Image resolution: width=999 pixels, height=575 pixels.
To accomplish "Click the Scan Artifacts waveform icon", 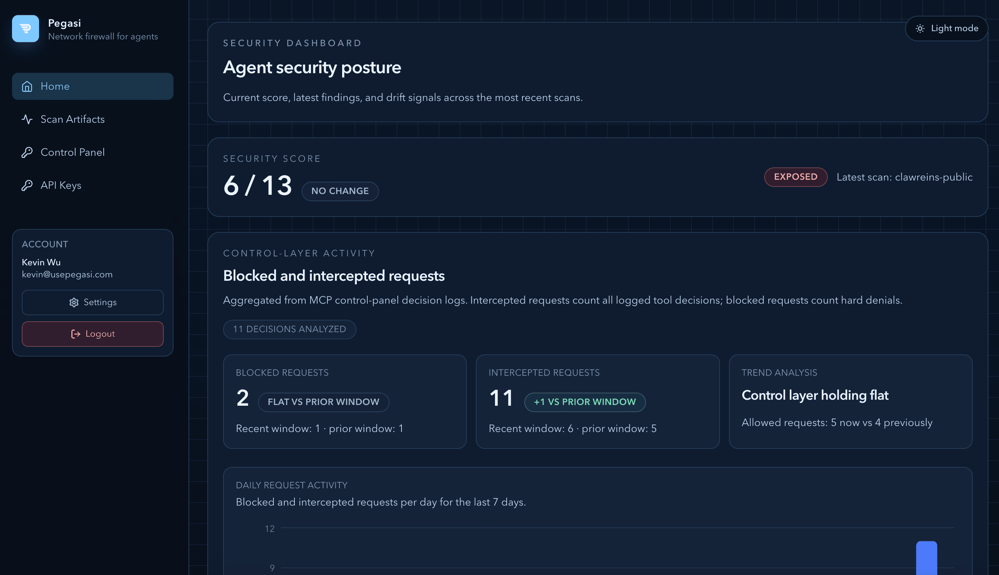I will coord(27,119).
